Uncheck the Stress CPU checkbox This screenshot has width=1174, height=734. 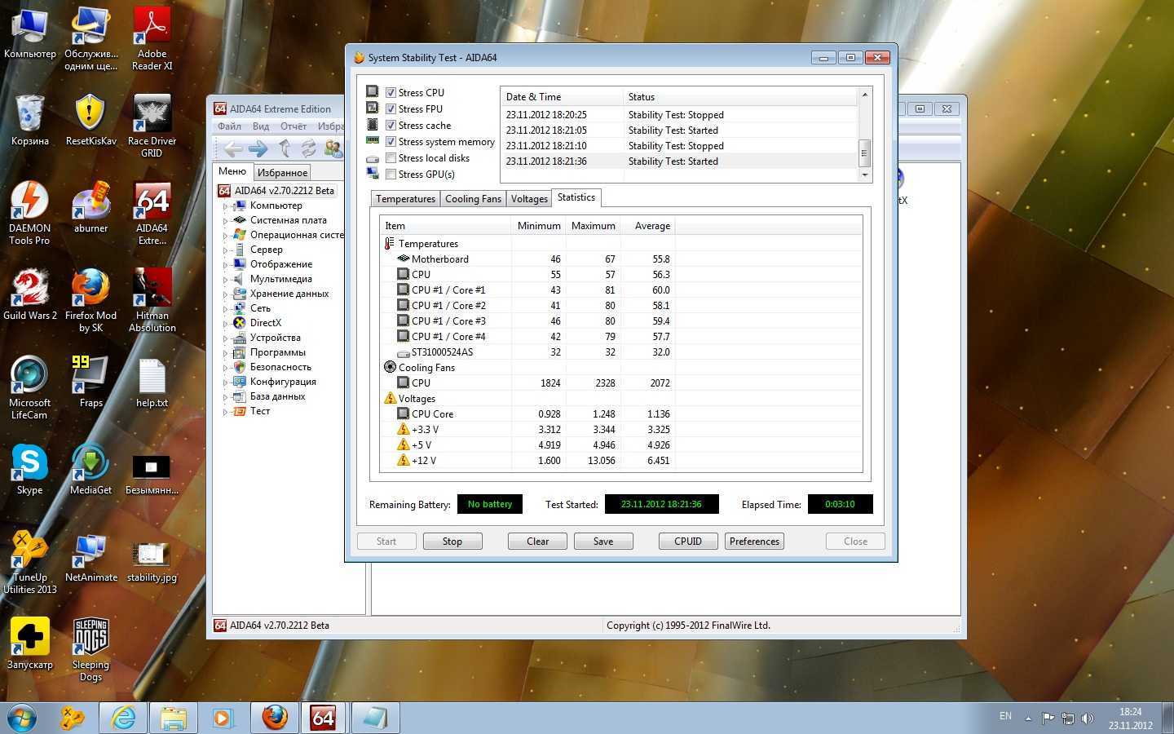point(391,92)
